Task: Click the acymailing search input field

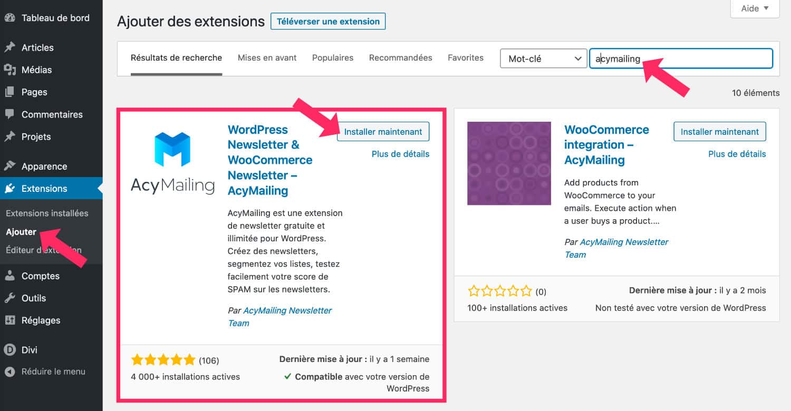Action: click(x=681, y=58)
